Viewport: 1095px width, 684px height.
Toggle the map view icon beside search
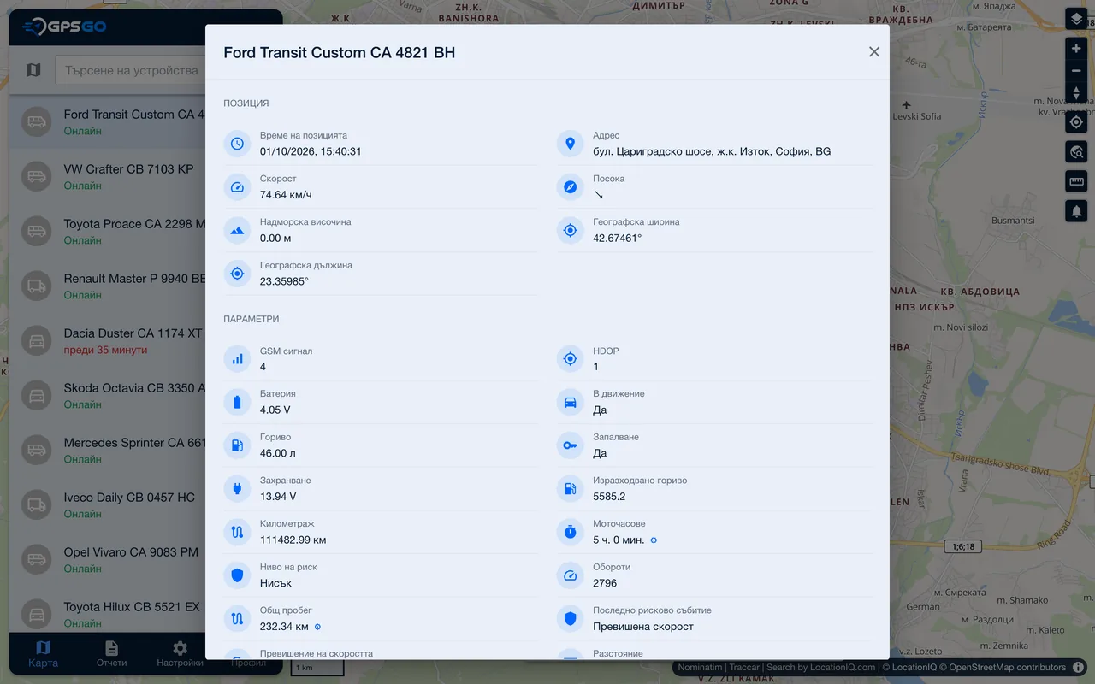(x=33, y=70)
